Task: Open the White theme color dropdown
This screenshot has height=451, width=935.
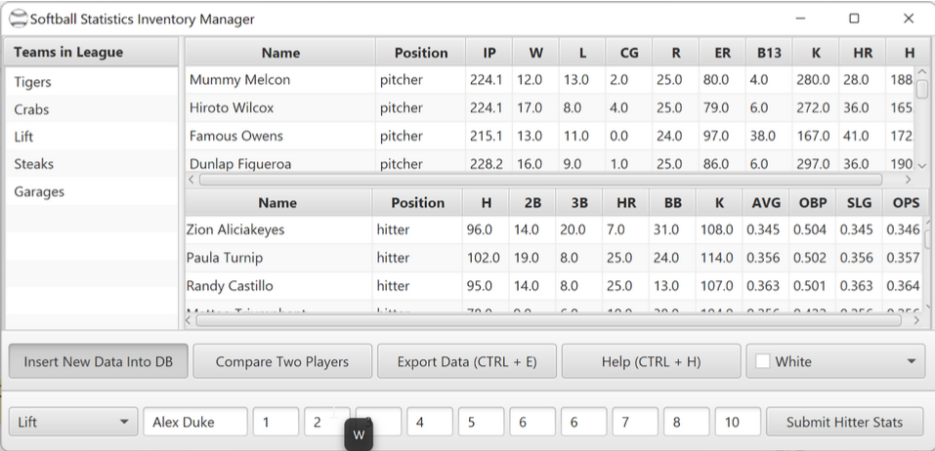Action: 835,361
